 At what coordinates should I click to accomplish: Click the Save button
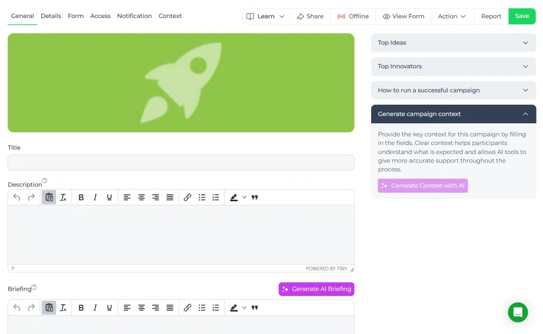pyautogui.click(x=522, y=16)
